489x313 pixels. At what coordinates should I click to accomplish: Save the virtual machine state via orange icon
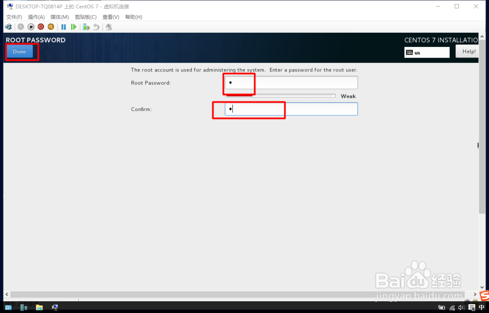(50, 26)
